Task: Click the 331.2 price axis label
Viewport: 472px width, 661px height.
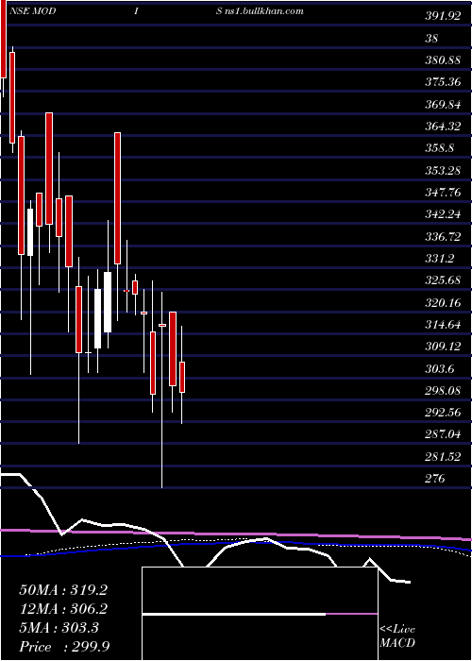Action: click(439, 259)
